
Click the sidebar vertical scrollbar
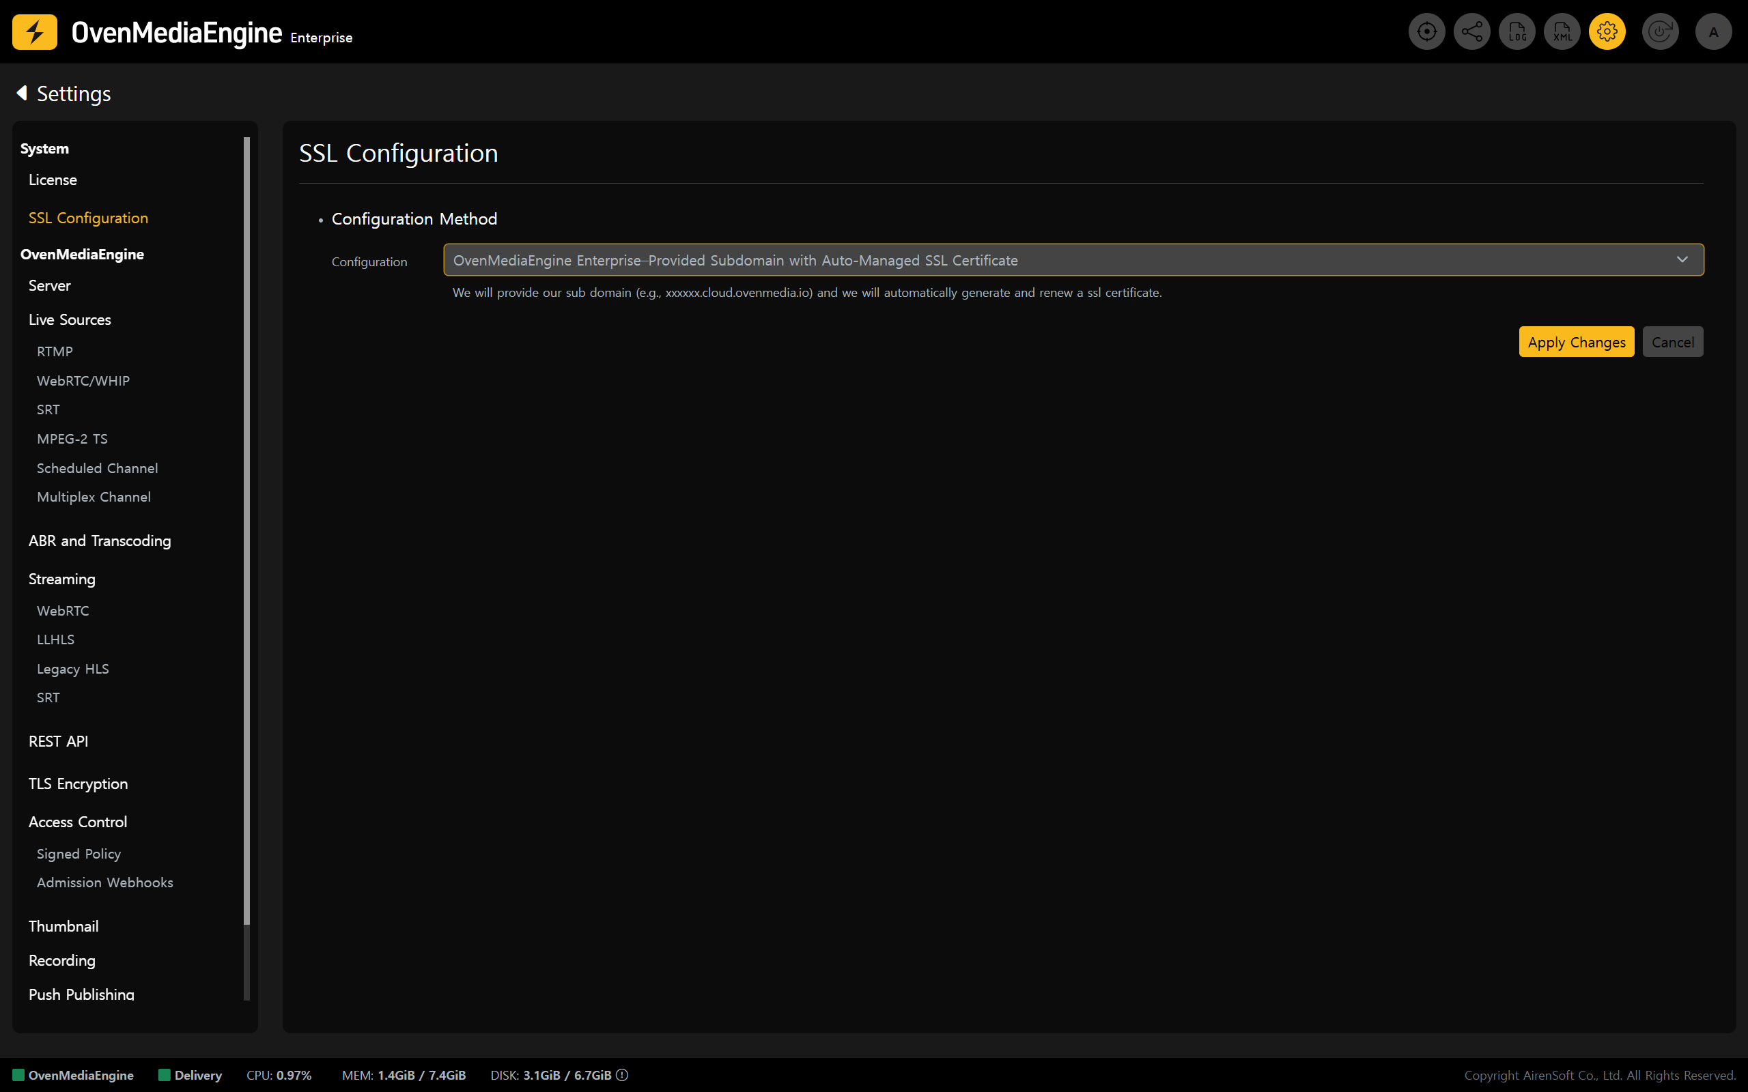tap(247, 531)
